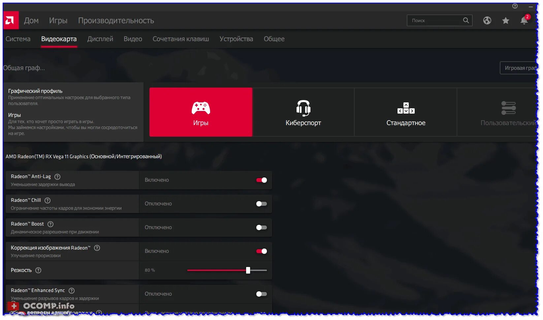Switch to the Дисплей sub-tab
This screenshot has height=320, width=543.
pos(100,39)
